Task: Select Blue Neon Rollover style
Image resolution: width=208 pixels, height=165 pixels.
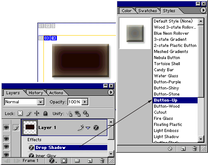Action: (x=175, y=33)
